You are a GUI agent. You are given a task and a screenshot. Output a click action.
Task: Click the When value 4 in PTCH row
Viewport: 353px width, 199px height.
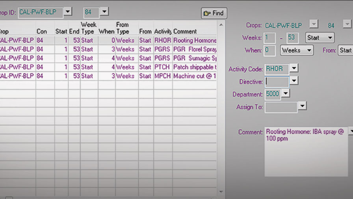[107, 67]
